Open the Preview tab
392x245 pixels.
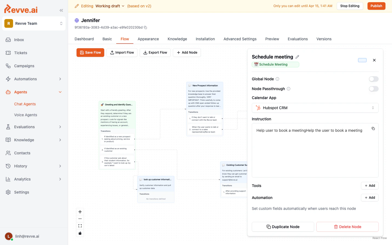click(272, 39)
